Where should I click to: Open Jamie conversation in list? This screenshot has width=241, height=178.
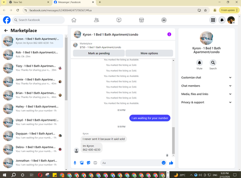32,81
